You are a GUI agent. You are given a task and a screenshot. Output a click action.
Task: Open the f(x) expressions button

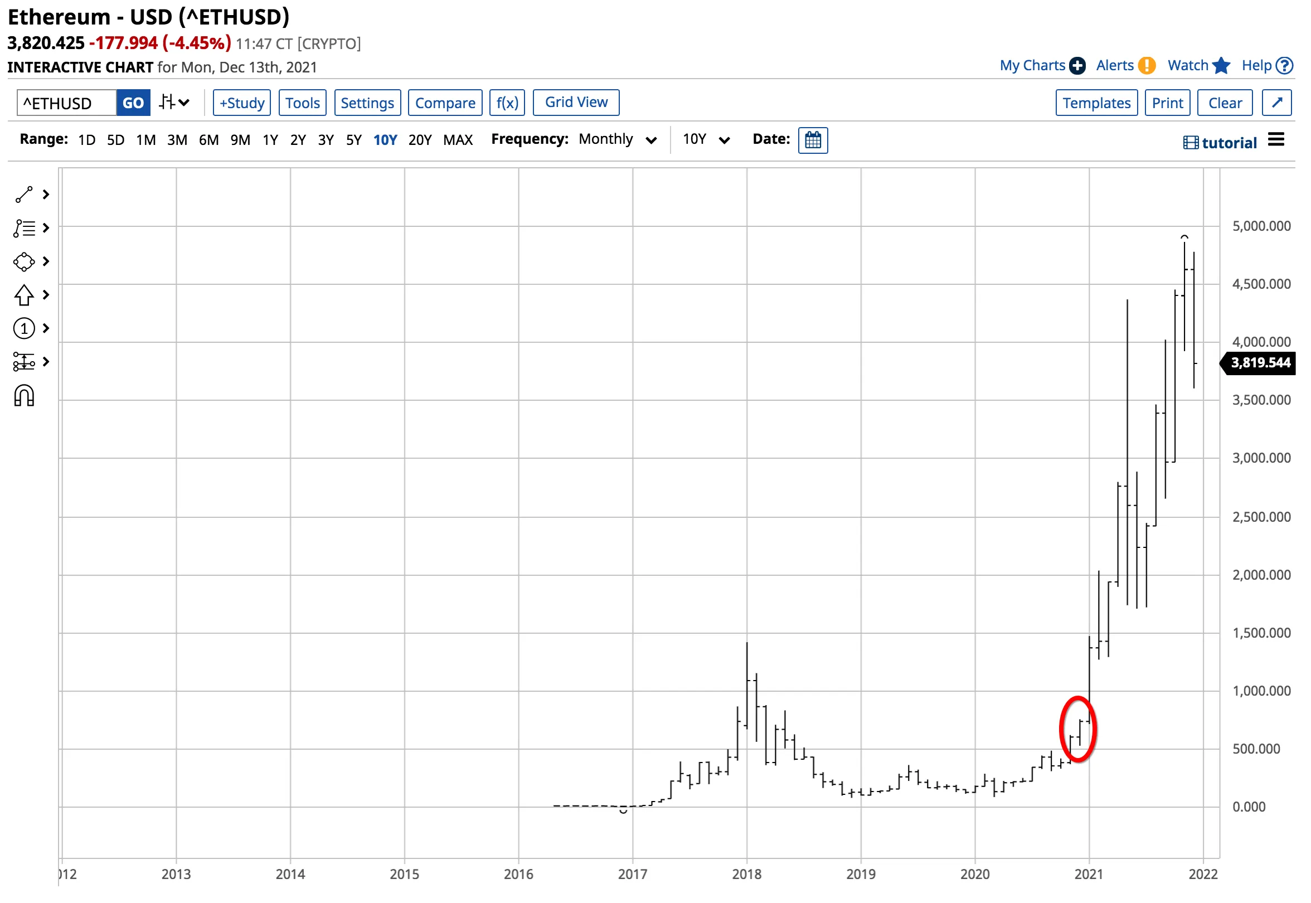[508, 103]
